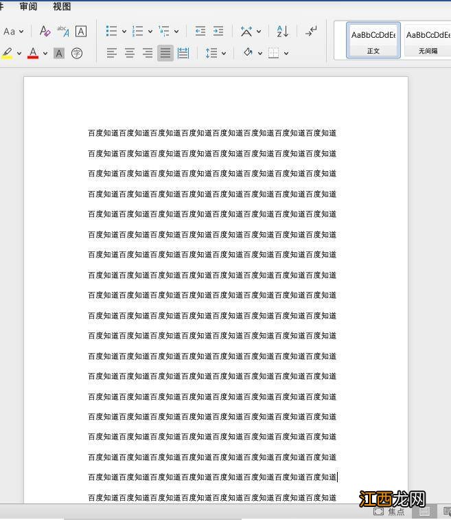Toggle character shading
This screenshot has height=520, width=451.
(59, 54)
